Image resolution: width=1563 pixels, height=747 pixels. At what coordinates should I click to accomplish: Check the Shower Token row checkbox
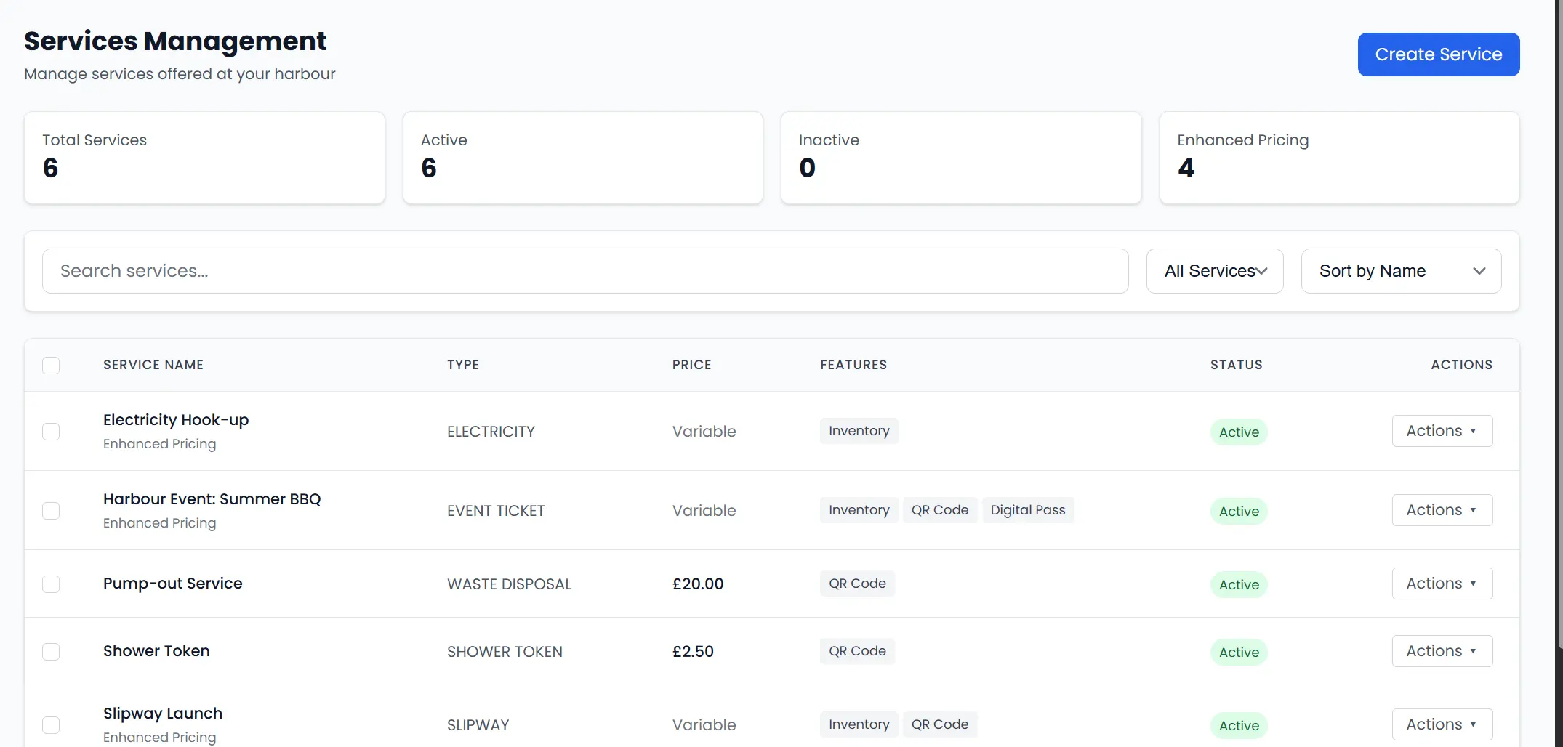[x=51, y=651]
